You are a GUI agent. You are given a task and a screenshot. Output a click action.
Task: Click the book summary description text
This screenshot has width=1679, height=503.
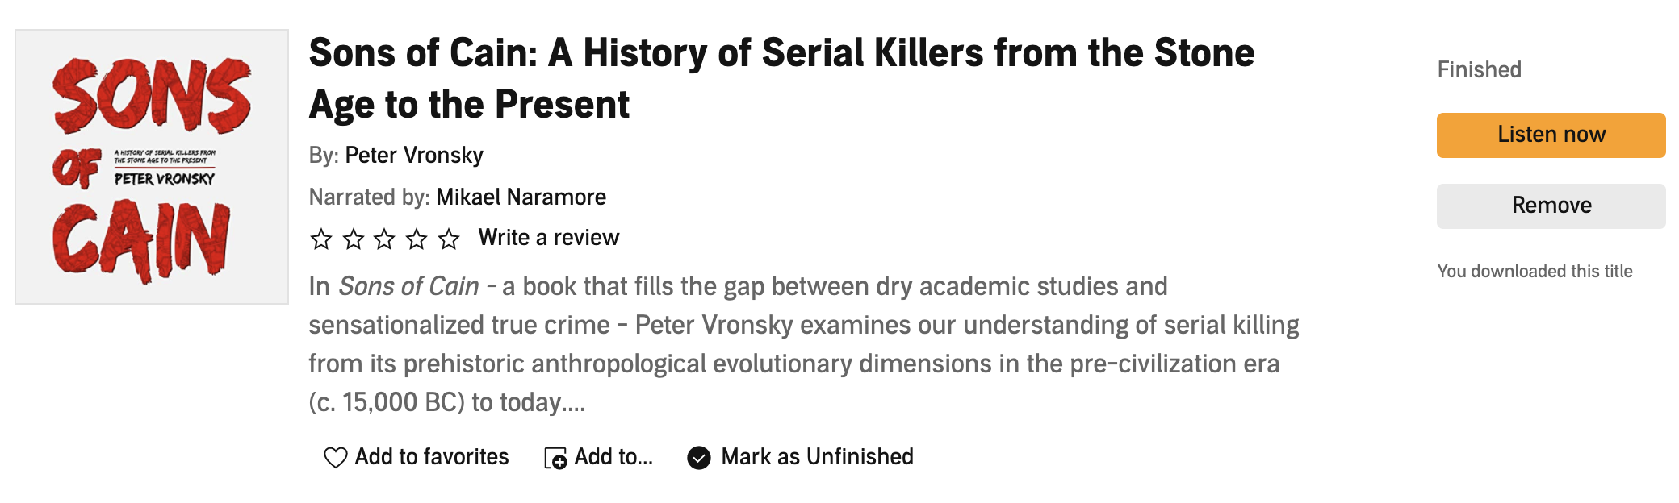click(x=803, y=344)
